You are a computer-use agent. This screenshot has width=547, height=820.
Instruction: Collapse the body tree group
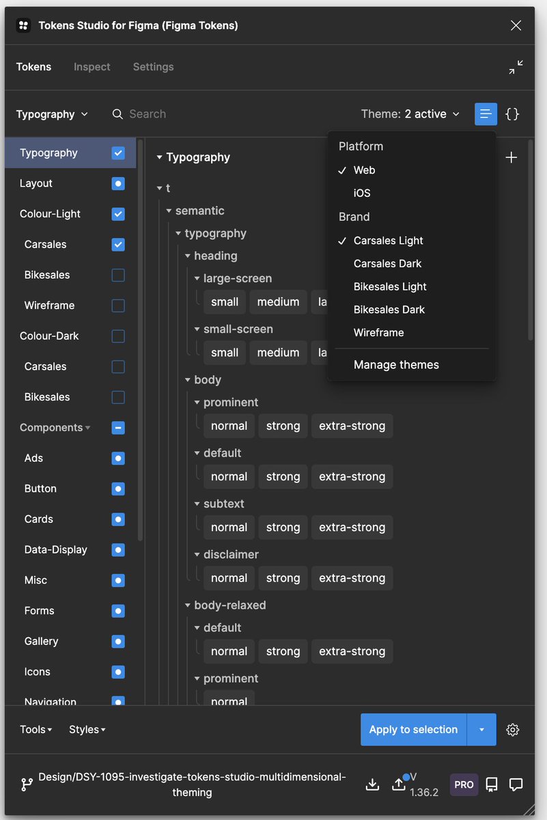(203, 380)
